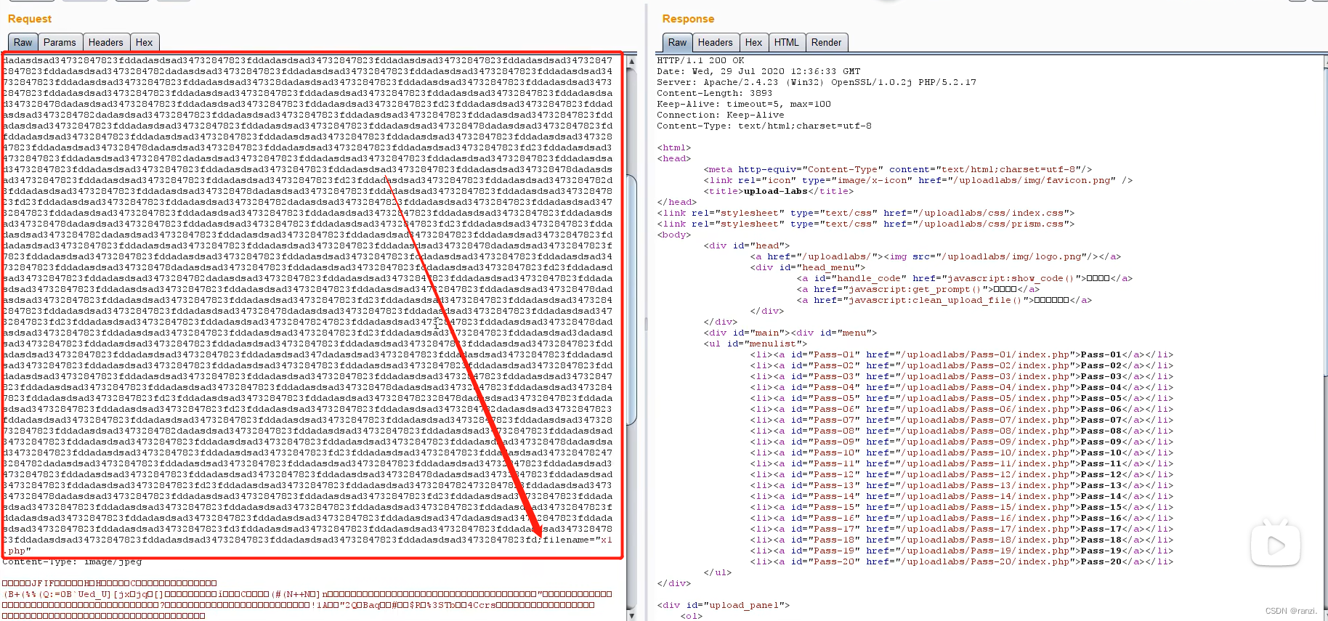Viewport: 1328px width, 621px height.
Task: Click the Pass-15 list item line
Action: coord(962,508)
